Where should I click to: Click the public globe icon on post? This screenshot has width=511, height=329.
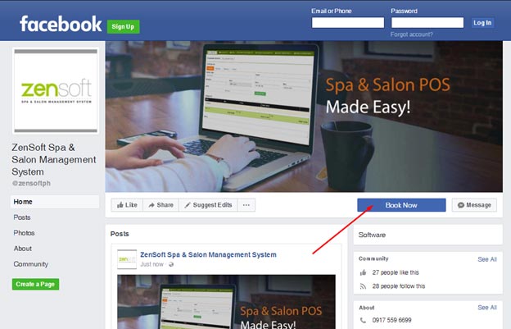tap(171, 264)
